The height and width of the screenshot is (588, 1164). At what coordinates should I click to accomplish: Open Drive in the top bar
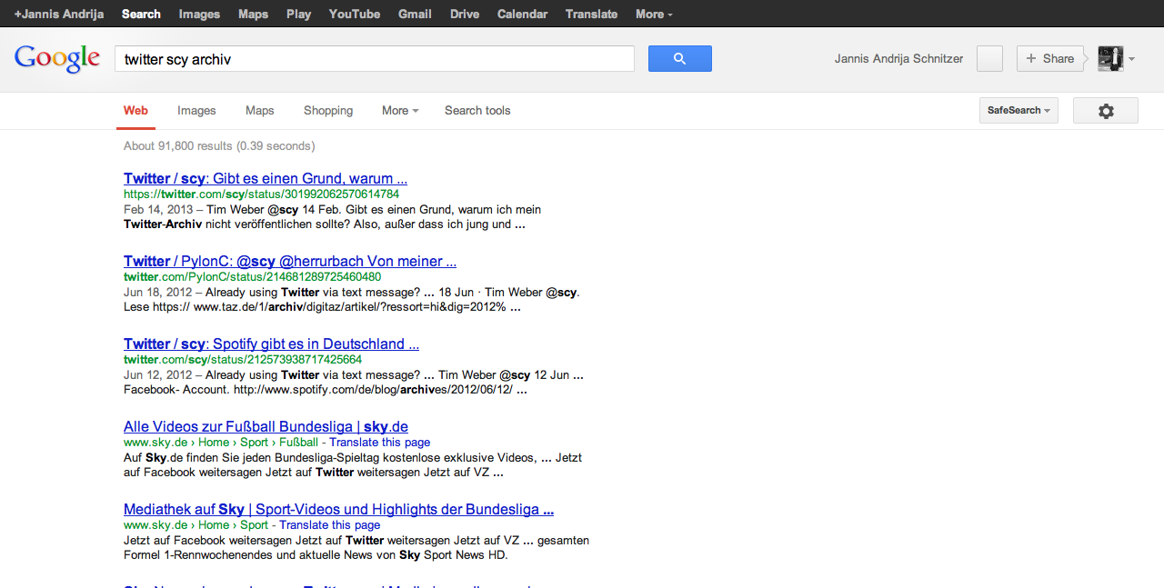point(465,14)
